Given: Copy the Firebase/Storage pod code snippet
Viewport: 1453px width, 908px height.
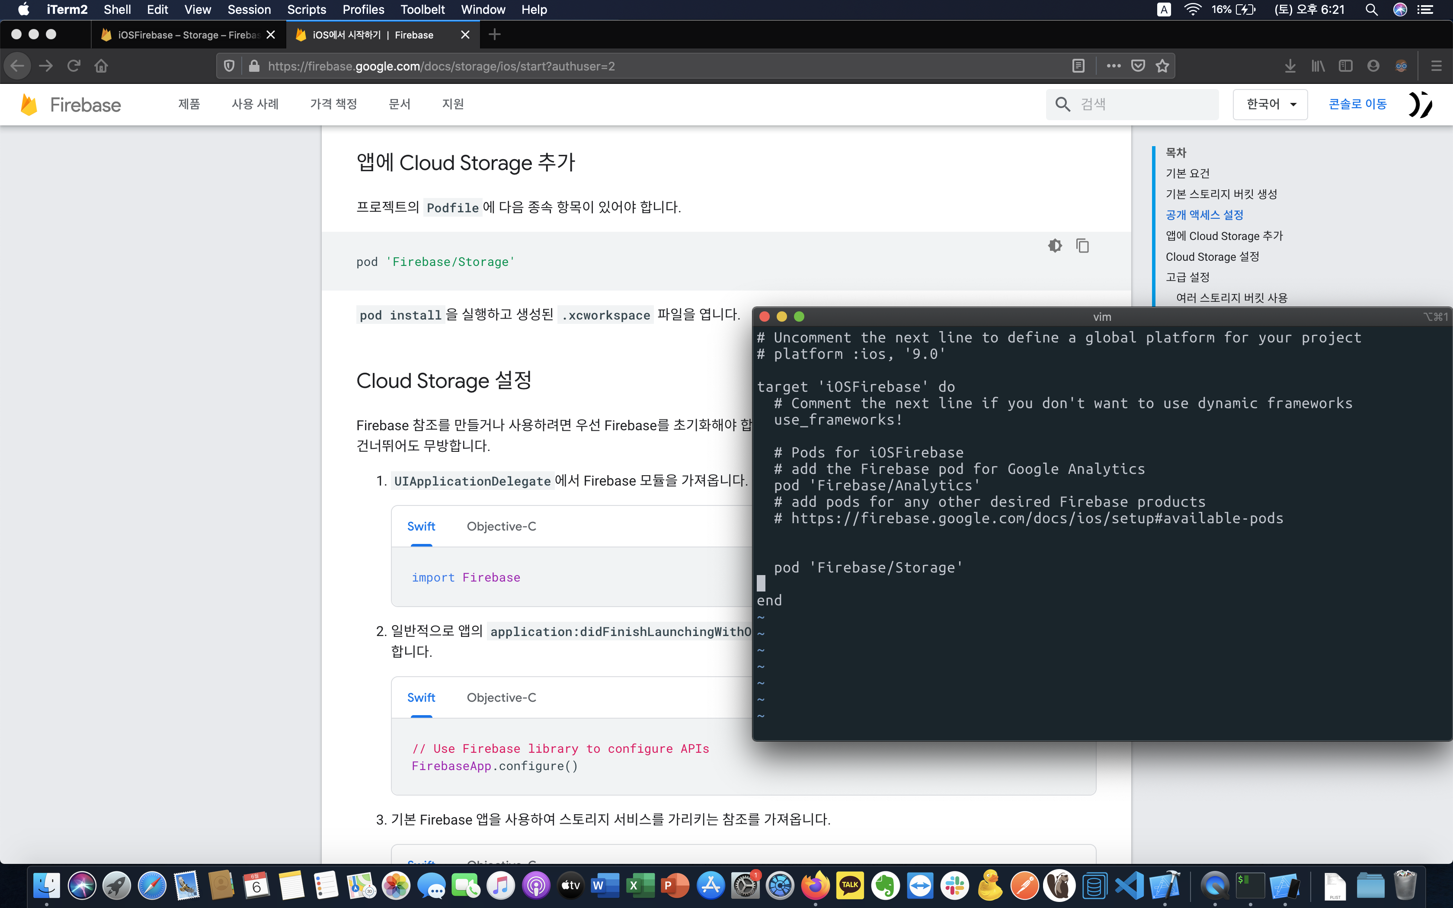Looking at the screenshot, I should pos(1082,246).
